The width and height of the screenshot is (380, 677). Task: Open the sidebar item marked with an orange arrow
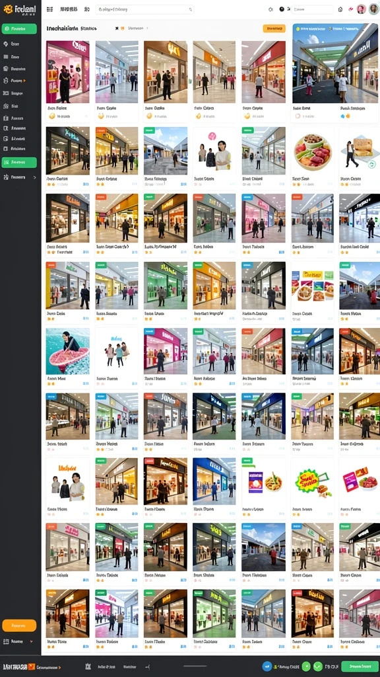point(15,81)
